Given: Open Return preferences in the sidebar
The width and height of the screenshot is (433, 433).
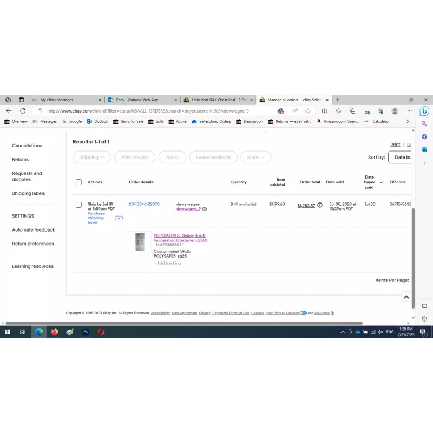Looking at the screenshot, I should 33,244.
